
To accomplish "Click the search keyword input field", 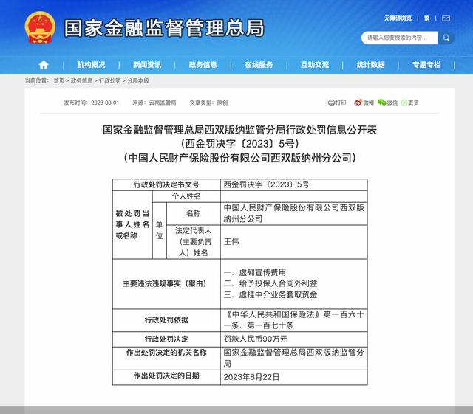I will 399,38.
